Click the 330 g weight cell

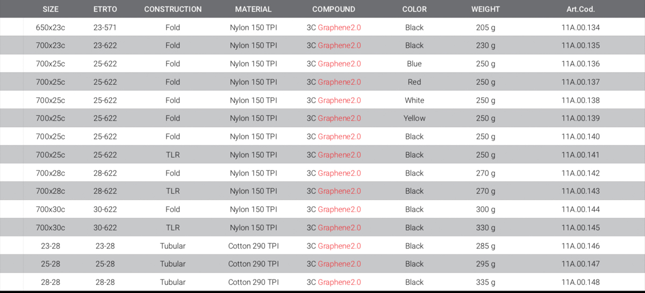(485, 228)
